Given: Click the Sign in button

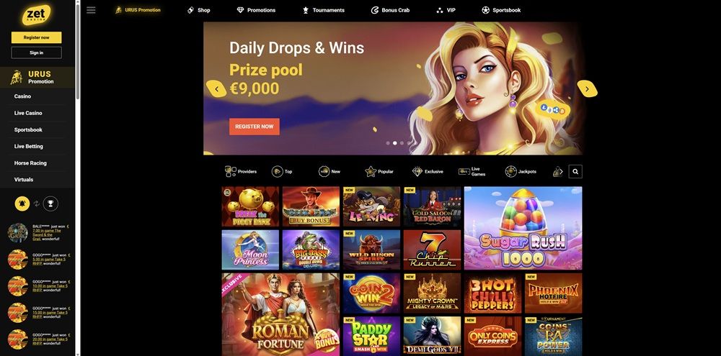Looking at the screenshot, I should coord(36,53).
